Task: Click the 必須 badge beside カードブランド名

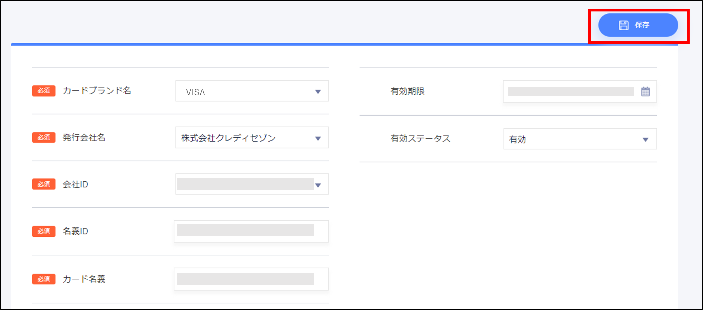Action: coord(44,91)
